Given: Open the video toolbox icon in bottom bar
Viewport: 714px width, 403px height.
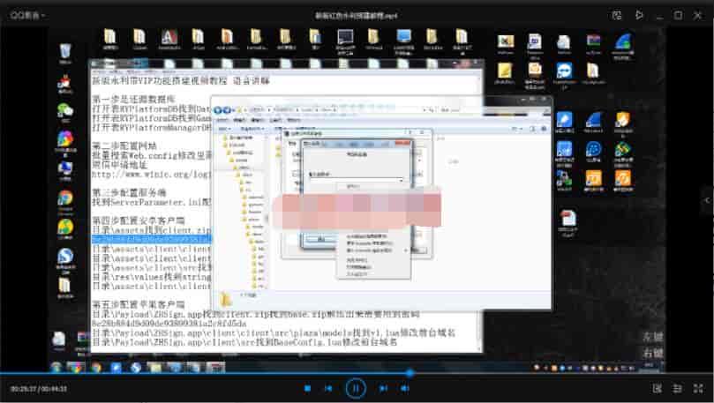Looking at the screenshot, I should click(x=657, y=388).
